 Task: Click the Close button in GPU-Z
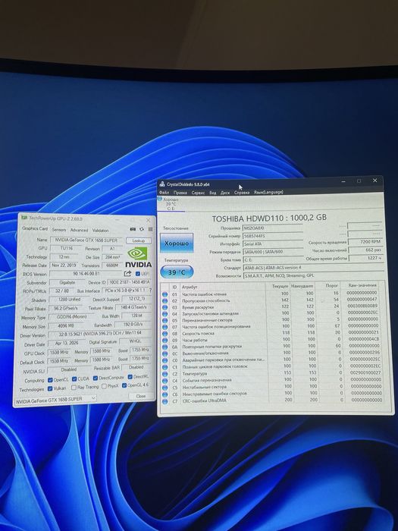[141, 396]
